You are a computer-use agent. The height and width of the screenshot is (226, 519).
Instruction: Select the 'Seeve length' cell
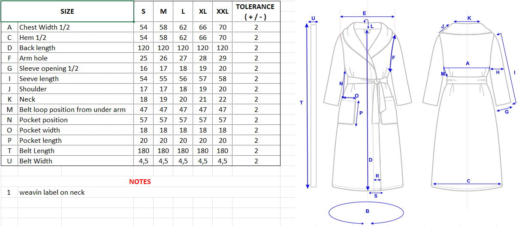[x=76, y=78]
